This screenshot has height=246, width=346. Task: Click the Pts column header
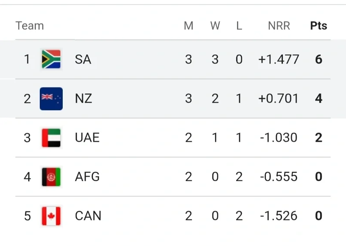[x=318, y=26]
